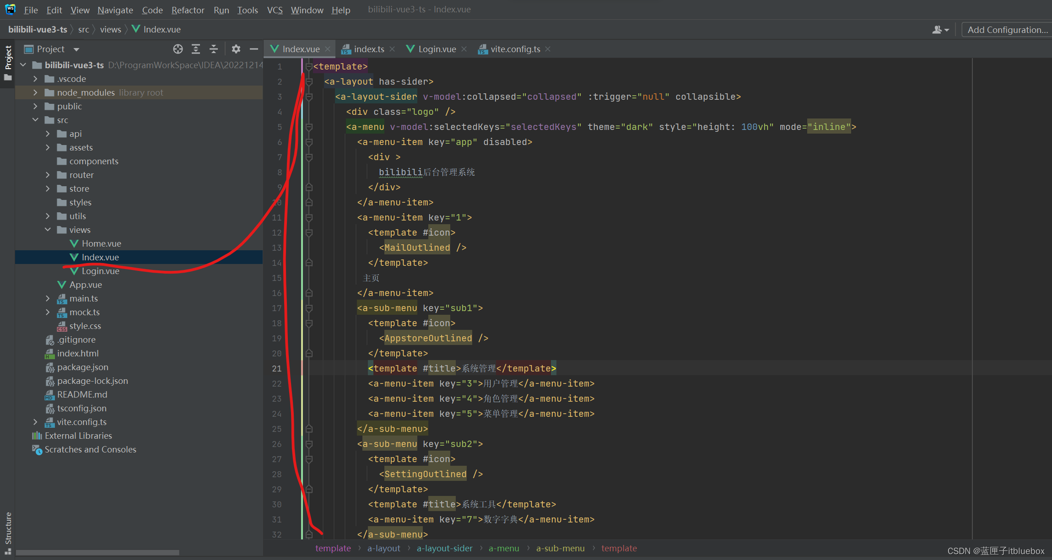Click the Project panel horizontal scrollbar
This screenshot has width=1052, height=560.
[97, 553]
